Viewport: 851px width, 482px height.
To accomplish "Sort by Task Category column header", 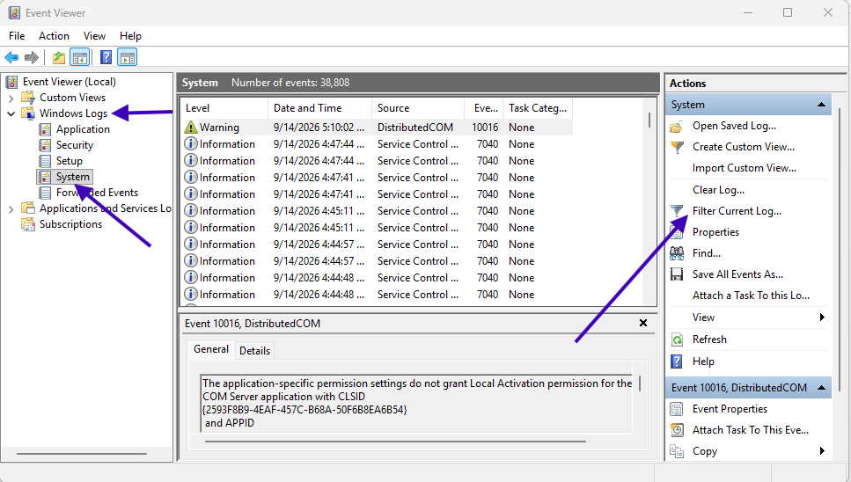I will [x=538, y=108].
